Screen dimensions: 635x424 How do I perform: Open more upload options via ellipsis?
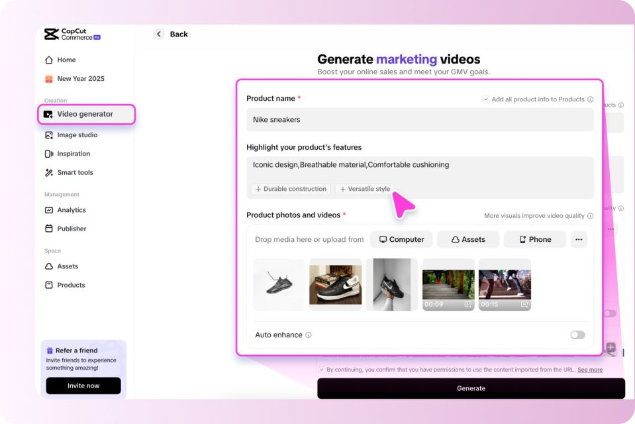point(579,239)
